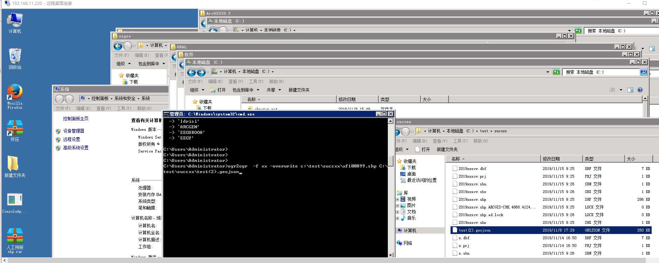Click search box in front 本地磁盘 (C:) window
659x263 pixels.
coord(601,72)
